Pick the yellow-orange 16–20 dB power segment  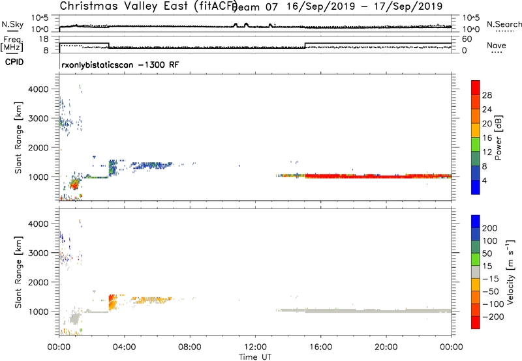tap(476, 130)
